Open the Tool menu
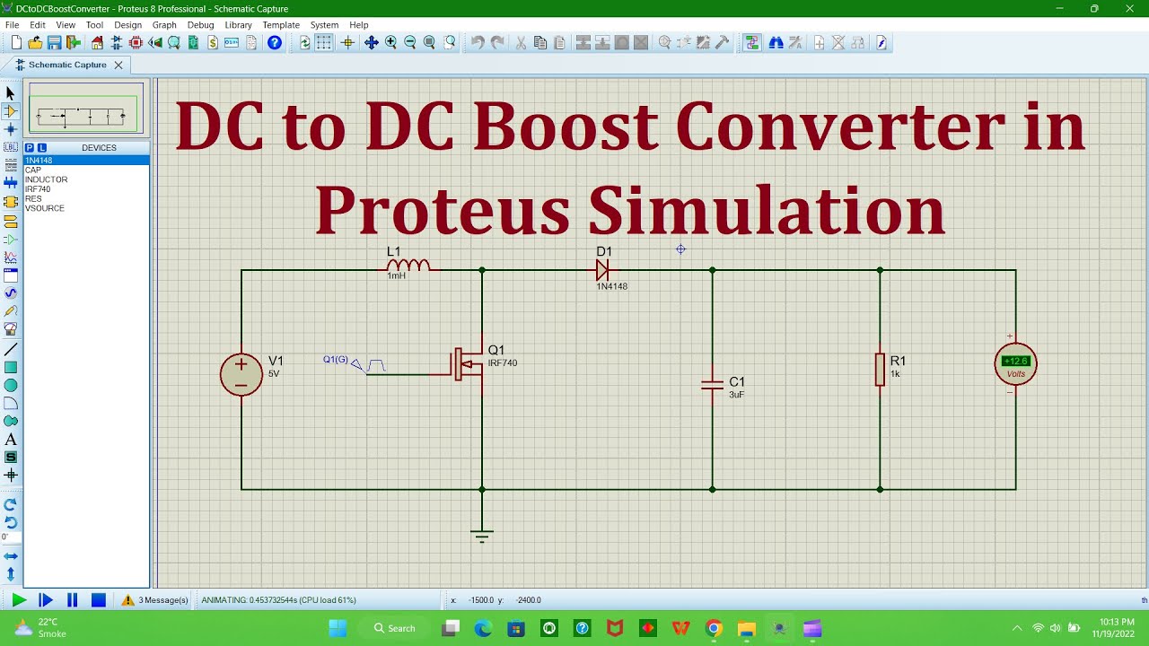The width and height of the screenshot is (1149, 646). coord(94,25)
